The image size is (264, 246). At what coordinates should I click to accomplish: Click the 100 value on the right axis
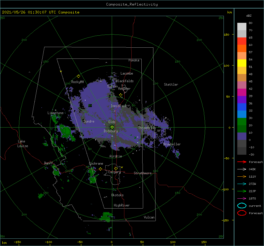tap(226, 66)
